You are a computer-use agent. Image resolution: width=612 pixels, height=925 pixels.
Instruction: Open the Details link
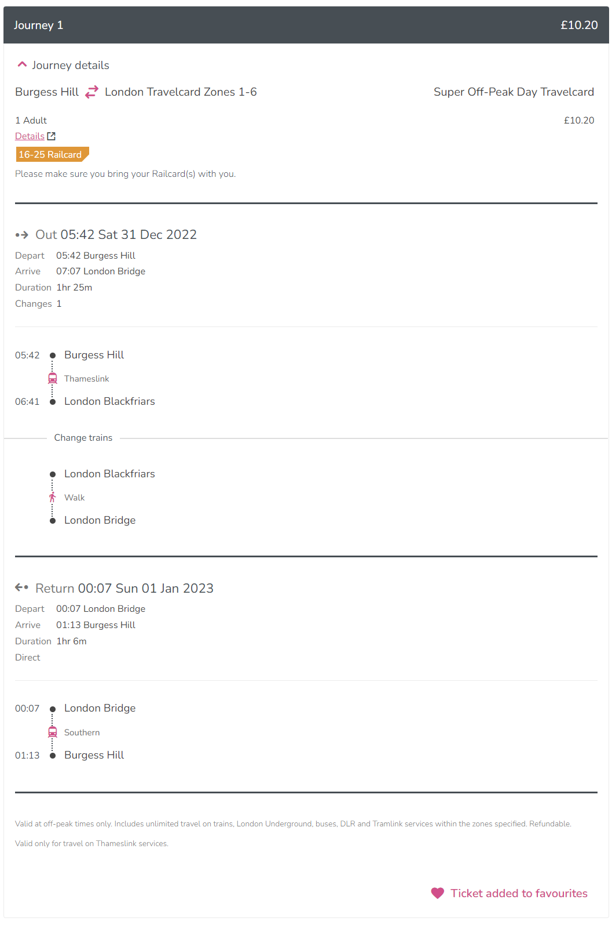point(30,136)
